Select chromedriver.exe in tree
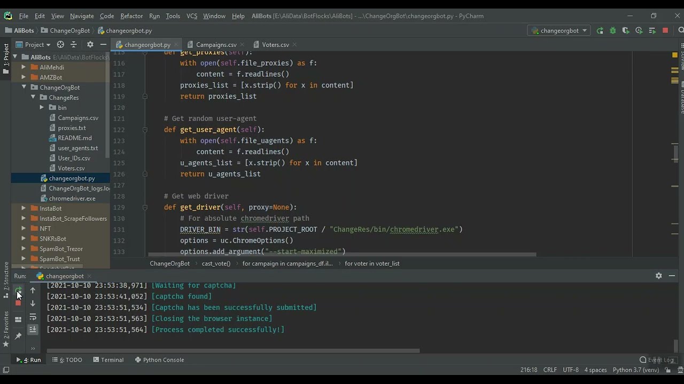This screenshot has height=384, width=684. [72, 198]
